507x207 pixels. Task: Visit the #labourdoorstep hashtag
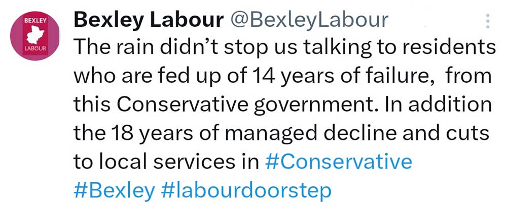pyautogui.click(x=246, y=190)
